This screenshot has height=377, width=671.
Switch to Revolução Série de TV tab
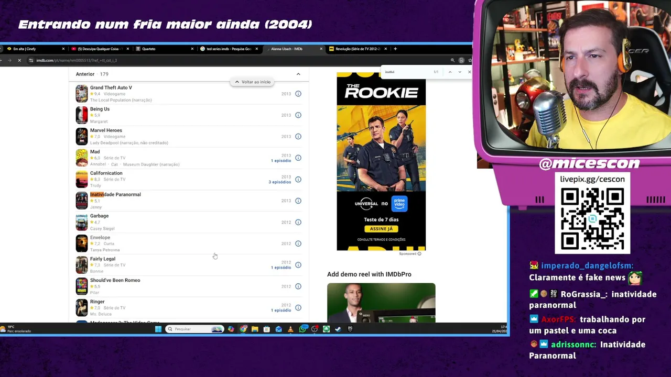coord(358,49)
